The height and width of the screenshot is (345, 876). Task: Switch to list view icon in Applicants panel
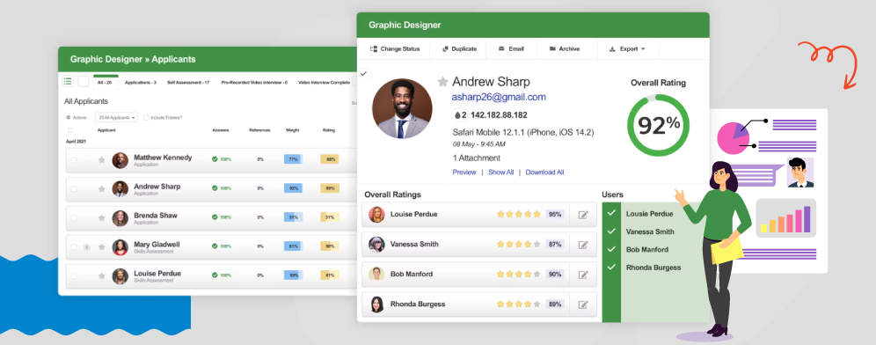pyautogui.click(x=68, y=82)
